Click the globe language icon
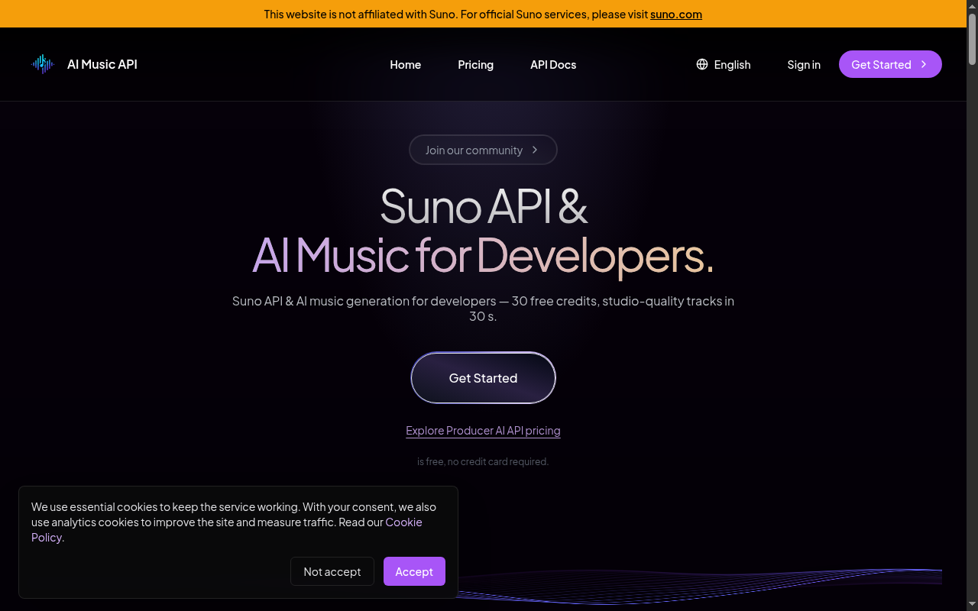 [702, 64]
